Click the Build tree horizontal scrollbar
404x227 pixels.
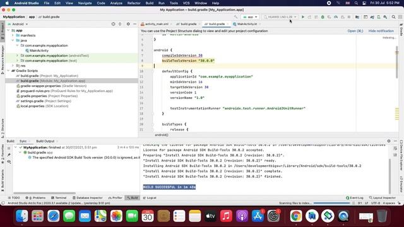coord(45,193)
